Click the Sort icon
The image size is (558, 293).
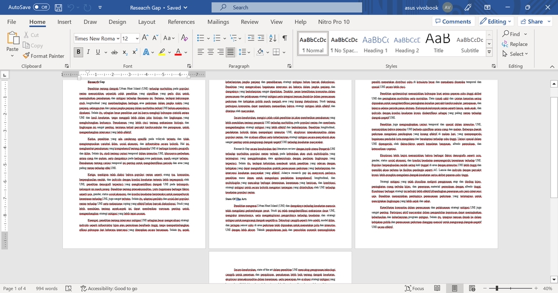pos(271,38)
